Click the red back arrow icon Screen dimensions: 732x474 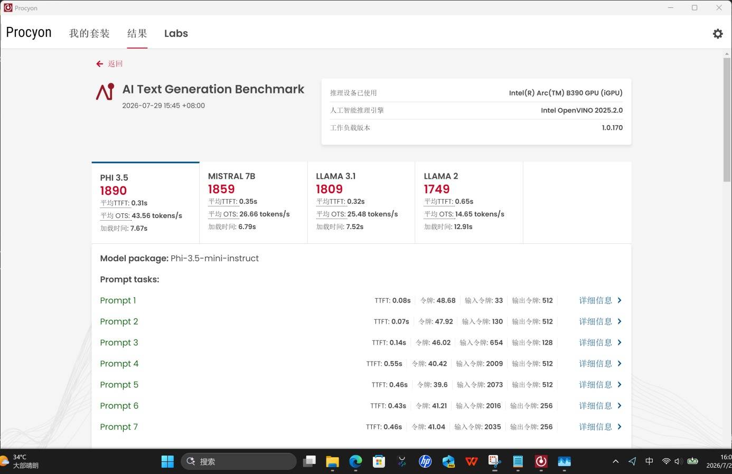click(99, 64)
